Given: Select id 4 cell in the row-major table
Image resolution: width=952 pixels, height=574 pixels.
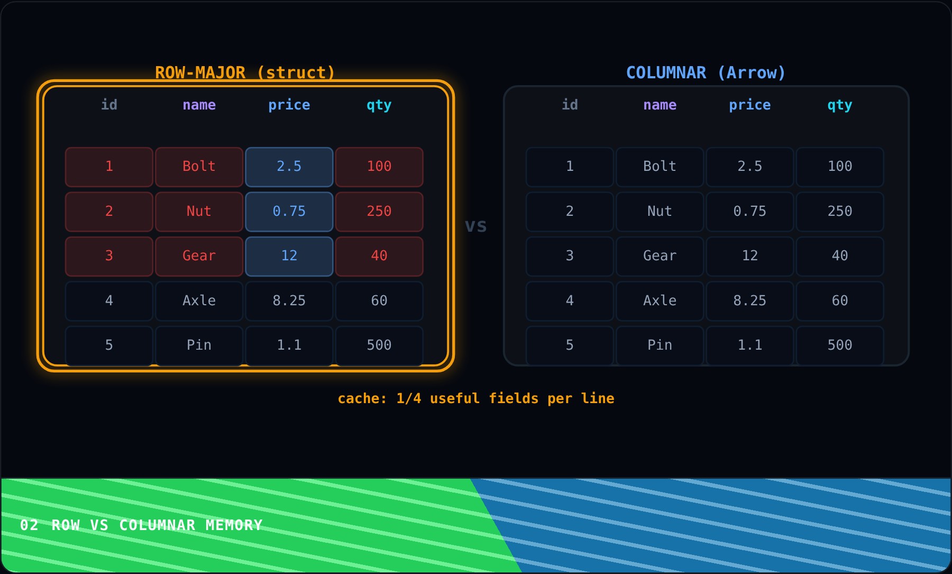Looking at the screenshot, I should [109, 301].
